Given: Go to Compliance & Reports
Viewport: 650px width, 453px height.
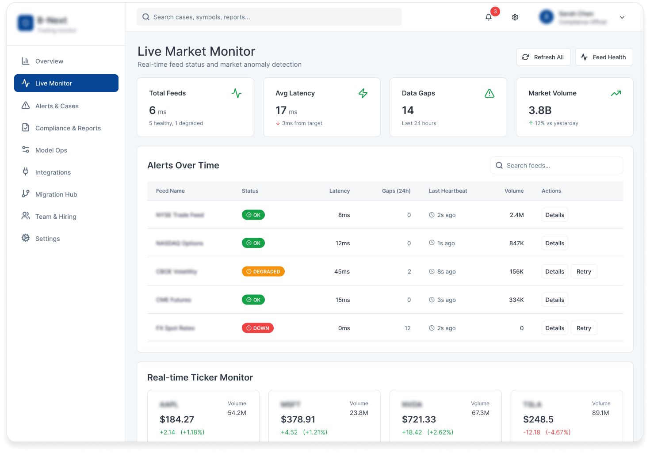Looking at the screenshot, I should click(66, 128).
